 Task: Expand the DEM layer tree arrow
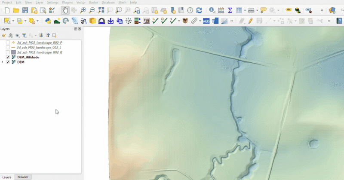point(3,62)
